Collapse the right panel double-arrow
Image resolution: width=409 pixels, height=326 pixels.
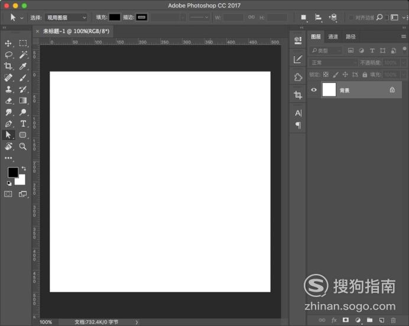click(x=404, y=27)
